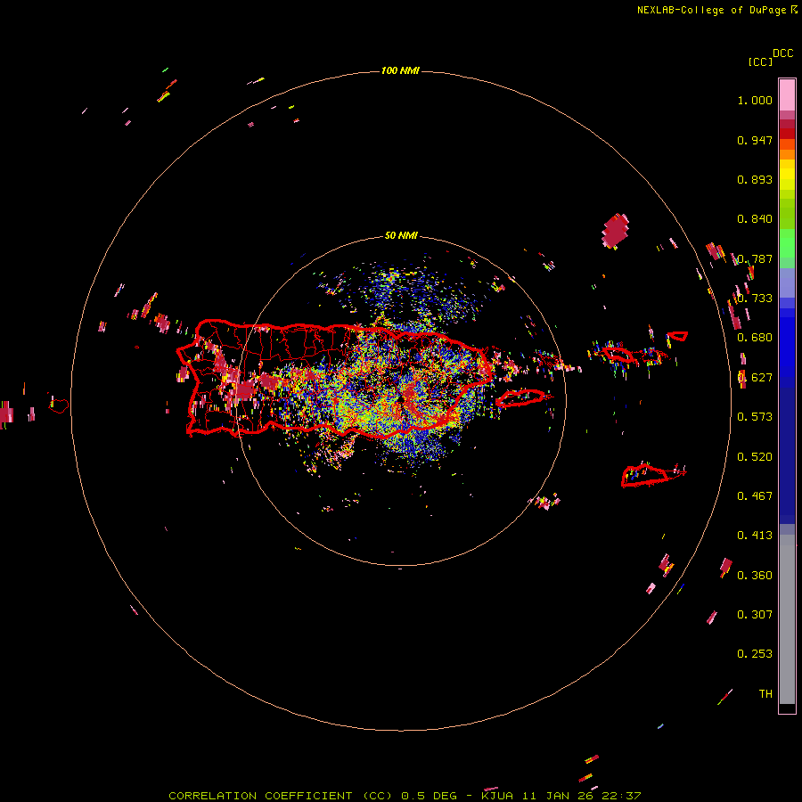This screenshot has height=802, width=802.
Task: Click the St. Croix island outline to the southeast
Action: click(645, 476)
